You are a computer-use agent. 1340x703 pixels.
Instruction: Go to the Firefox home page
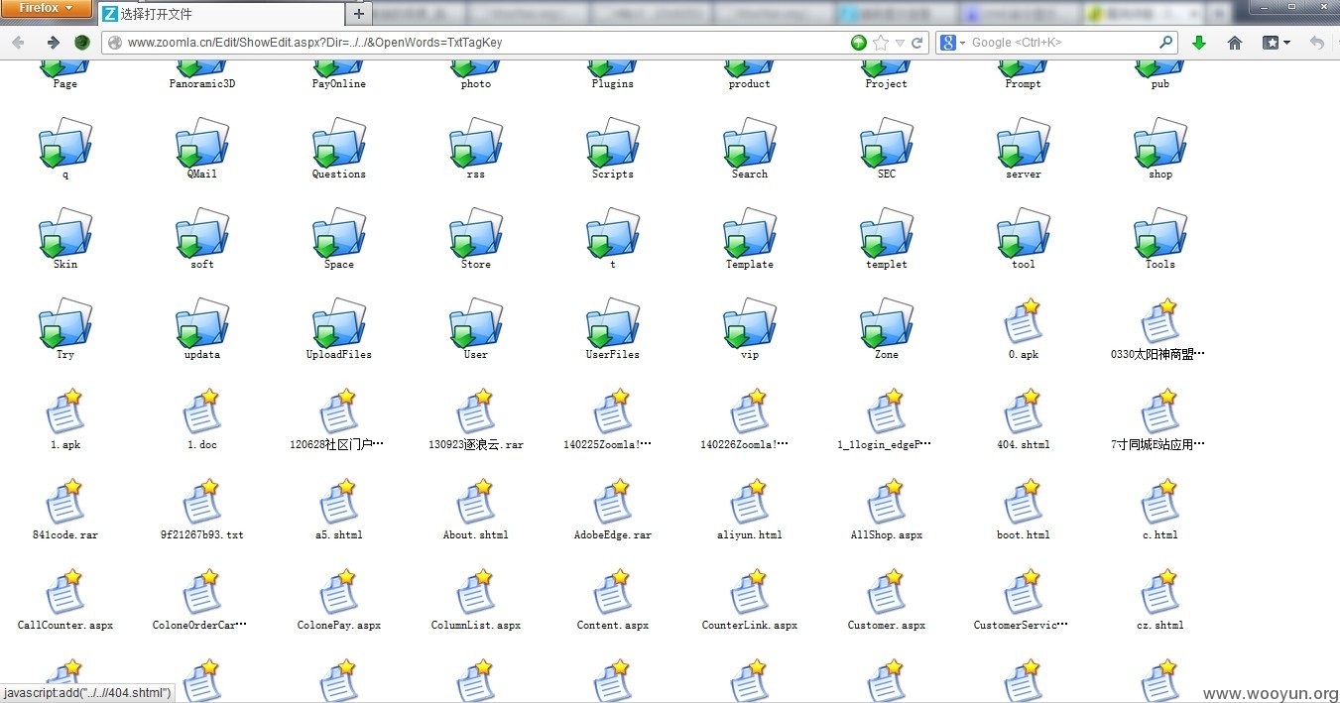click(x=1235, y=43)
